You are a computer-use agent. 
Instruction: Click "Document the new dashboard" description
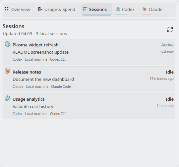(x=43, y=79)
